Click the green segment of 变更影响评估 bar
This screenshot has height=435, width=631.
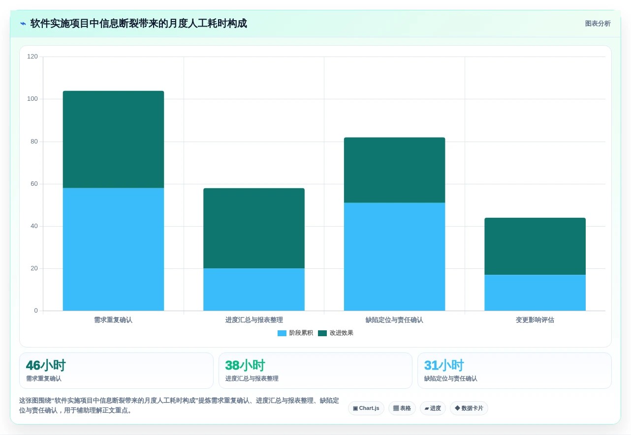(x=535, y=246)
